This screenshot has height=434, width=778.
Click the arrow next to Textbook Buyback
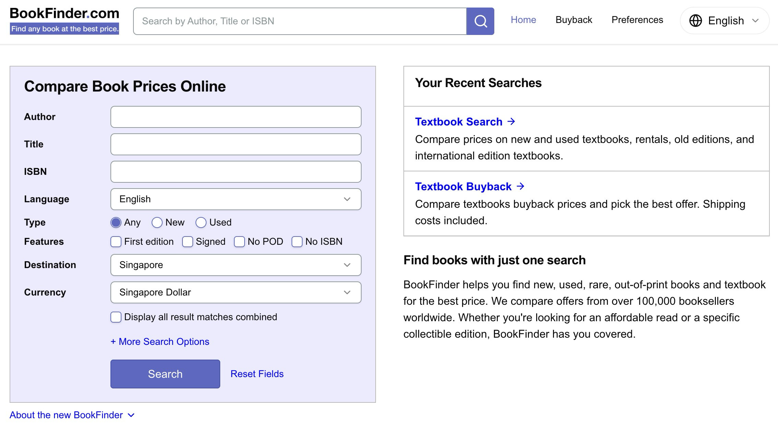coord(520,186)
